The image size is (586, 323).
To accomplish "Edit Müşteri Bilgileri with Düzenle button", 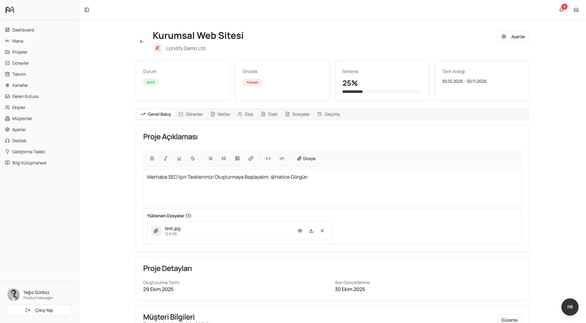I will pyautogui.click(x=509, y=319).
